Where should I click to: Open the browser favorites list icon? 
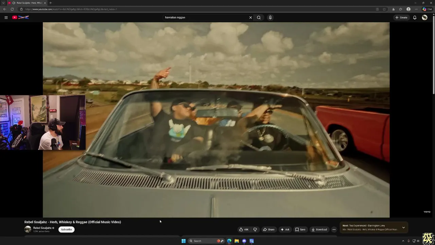click(x=401, y=9)
